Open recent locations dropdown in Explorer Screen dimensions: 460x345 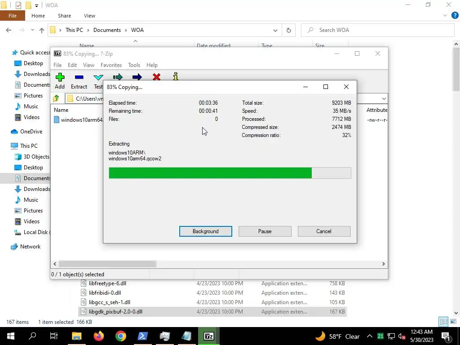(x=32, y=30)
